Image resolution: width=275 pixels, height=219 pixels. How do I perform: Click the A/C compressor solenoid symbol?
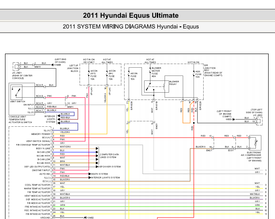pos(255,143)
